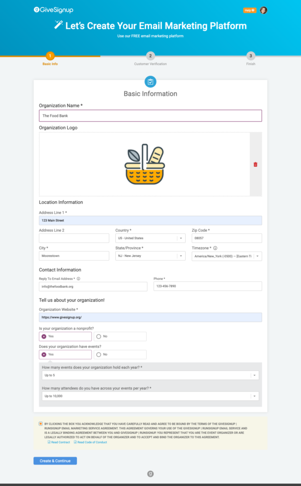Delete the organization logo with trash icon
The height and width of the screenshot is (486, 301).
[x=255, y=164]
